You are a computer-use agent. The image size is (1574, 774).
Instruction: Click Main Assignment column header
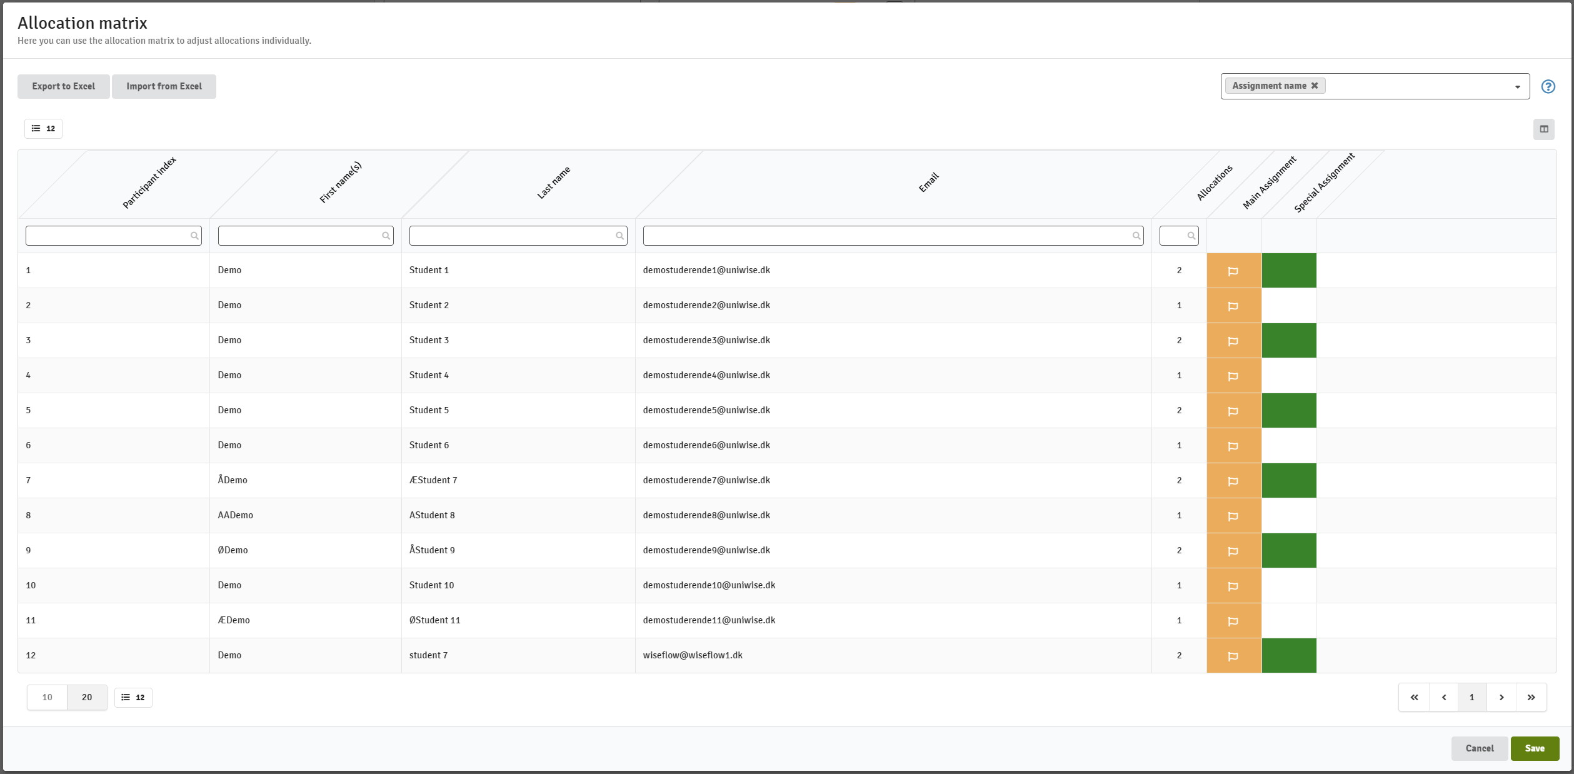1269,182
